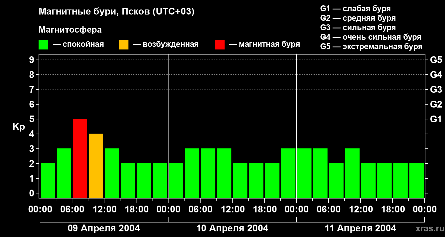Click the red 'магнитная буря' legend swatch
This screenshot has height=237, width=445.
[x=220, y=45]
